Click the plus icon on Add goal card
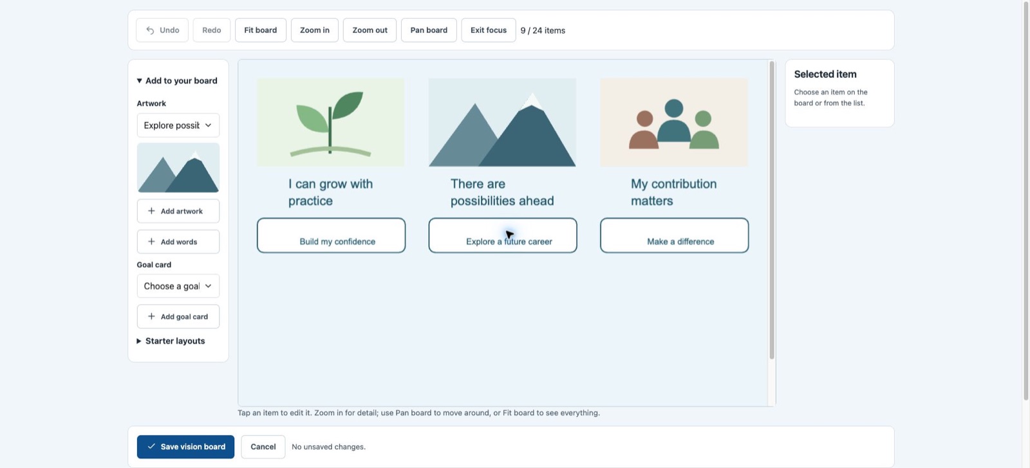Screen dimensions: 1030x468 pos(151,316)
